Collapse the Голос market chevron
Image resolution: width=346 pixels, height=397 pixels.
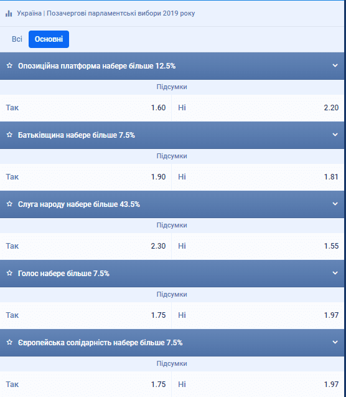pos(335,273)
